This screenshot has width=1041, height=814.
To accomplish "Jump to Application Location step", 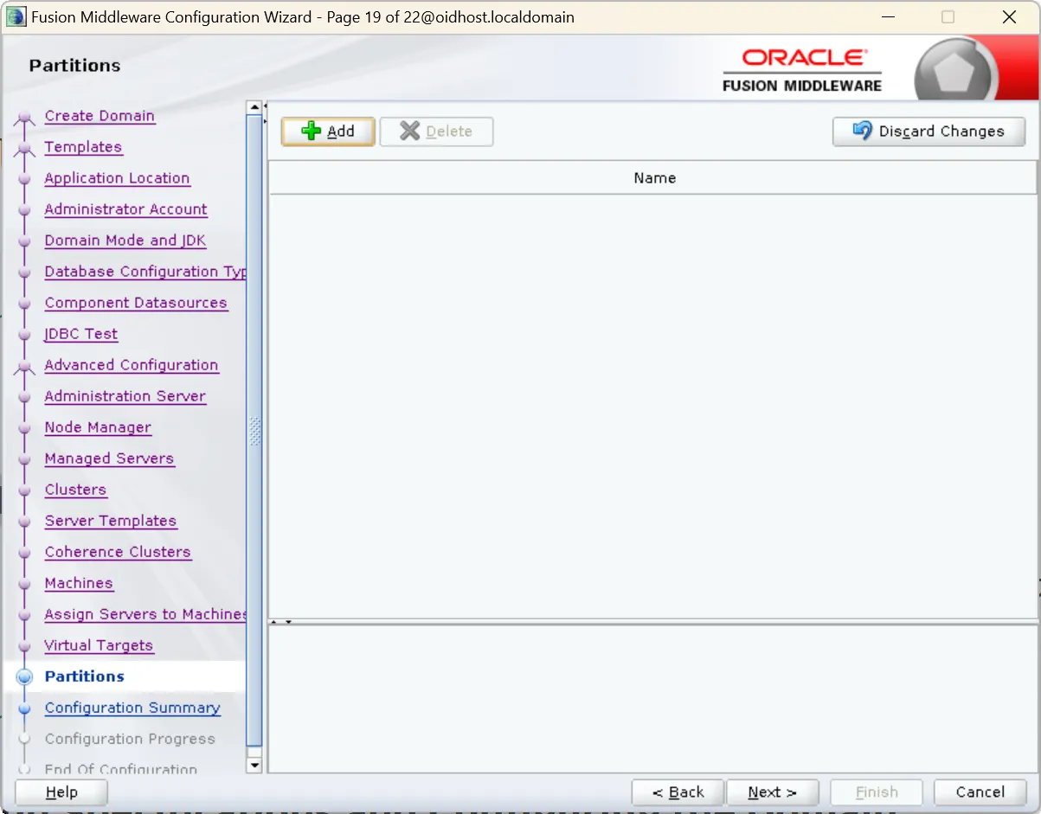I will (117, 178).
